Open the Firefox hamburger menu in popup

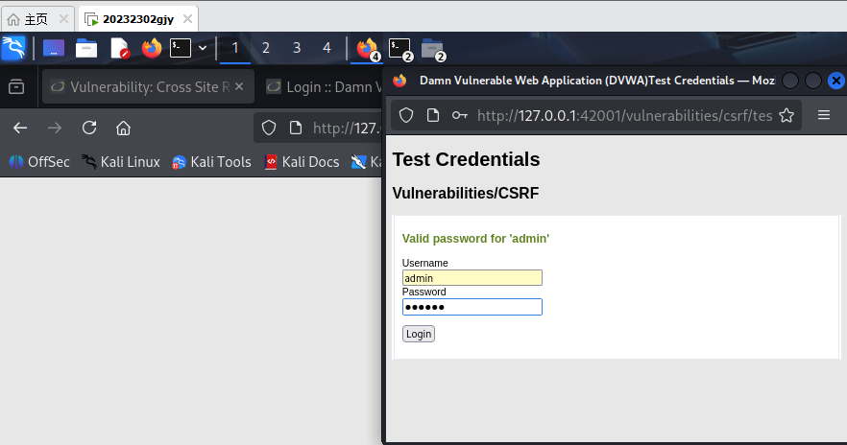[824, 115]
